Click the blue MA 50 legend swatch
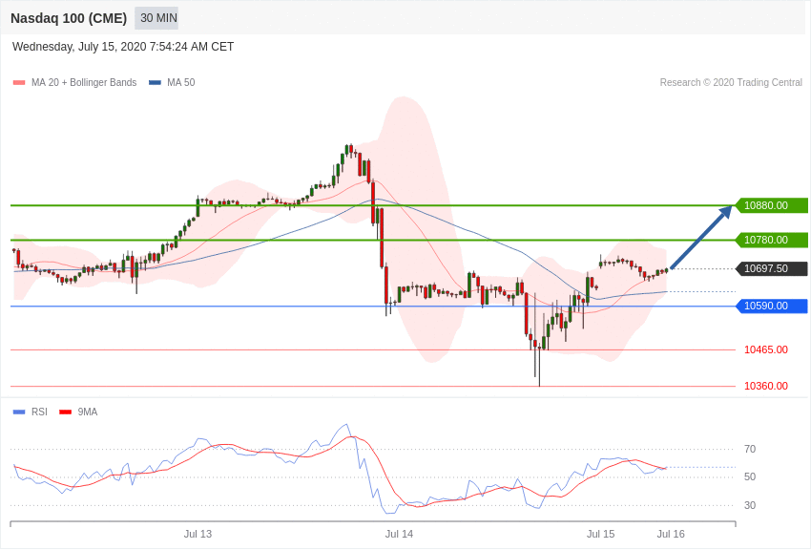811x550 pixels. pyautogui.click(x=156, y=82)
